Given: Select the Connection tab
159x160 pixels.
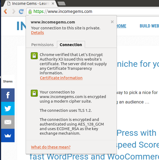Looking at the screenshot, I should pyautogui.click(x=71, y=45).
